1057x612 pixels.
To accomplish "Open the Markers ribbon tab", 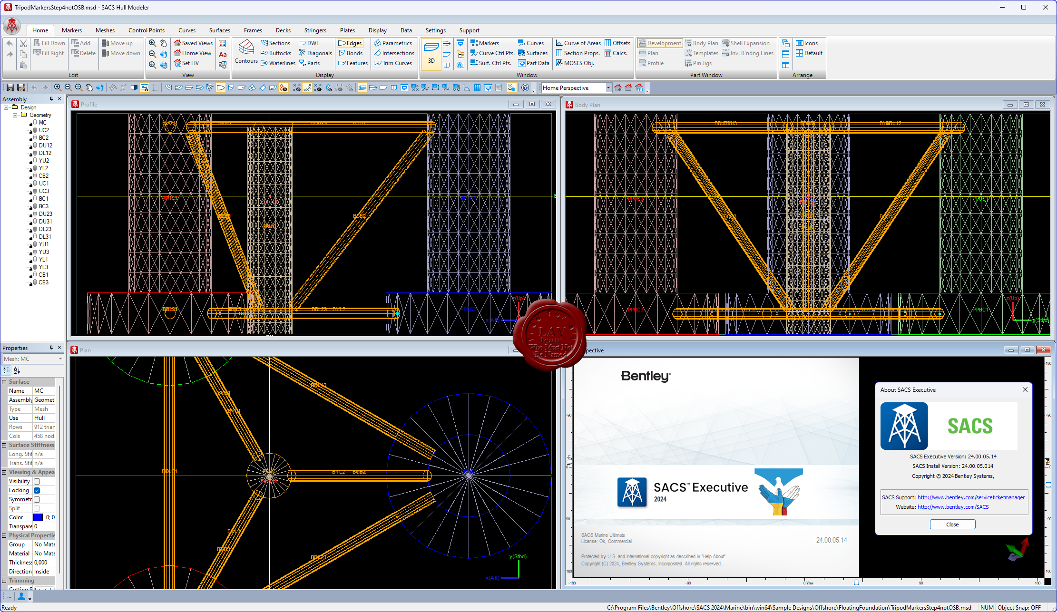I will (71, 30).
